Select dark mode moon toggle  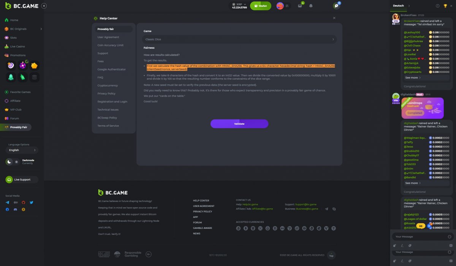(x=9, y=162)
